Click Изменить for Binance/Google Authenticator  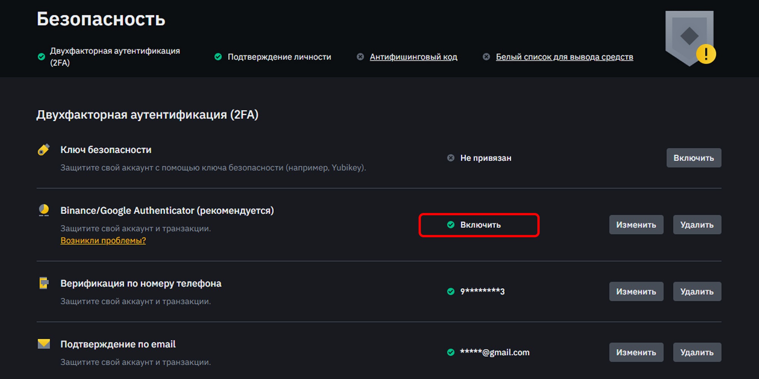pos(636,225)
